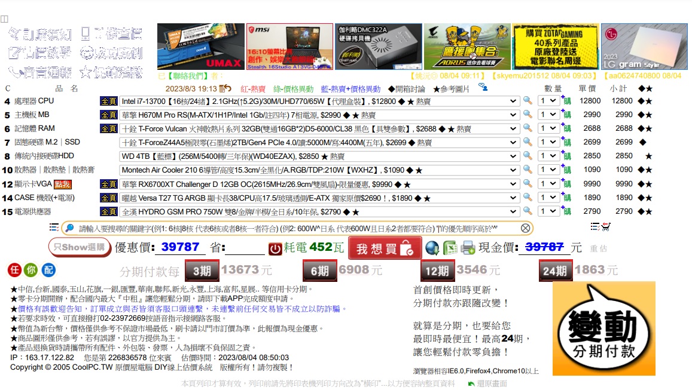The image size is (692, 390).
Task: Open the second item in the top menu row
Action: (111, 34)
